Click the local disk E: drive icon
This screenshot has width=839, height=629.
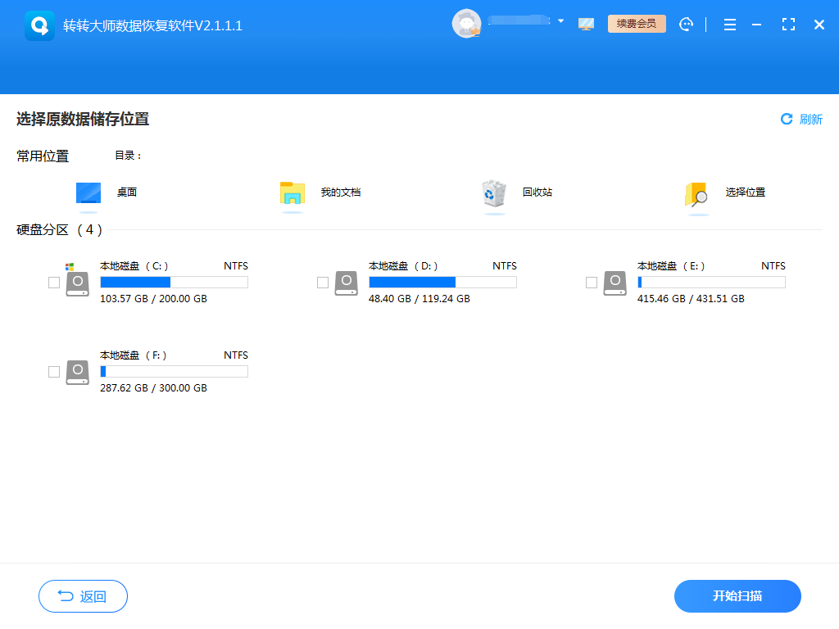pos(615,283)
